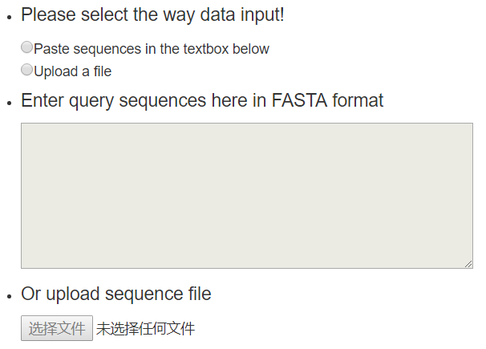Click the 未选择任何文件 file status text

point(145,328)
